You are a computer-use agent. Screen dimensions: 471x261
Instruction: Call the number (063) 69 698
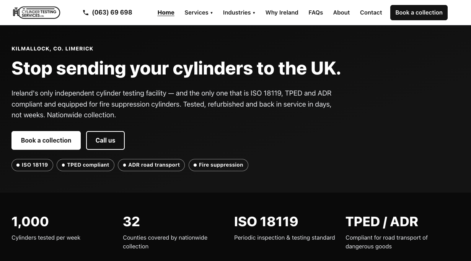pos(112,13)
